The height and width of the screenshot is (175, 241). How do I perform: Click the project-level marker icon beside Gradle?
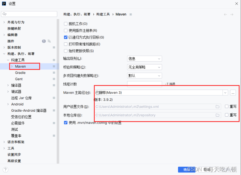pyautogui.click(x=54, y=72)
